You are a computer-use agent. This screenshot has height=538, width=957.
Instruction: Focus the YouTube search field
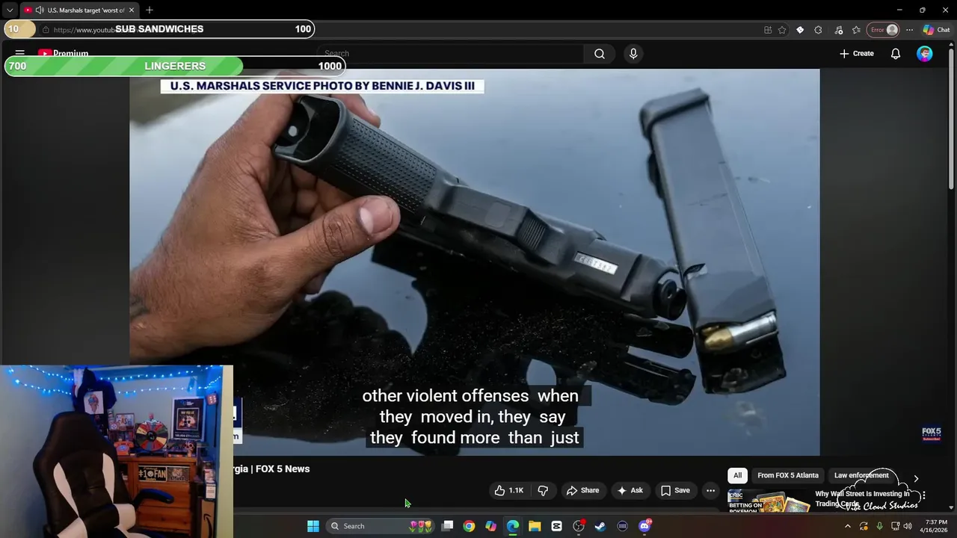[451, 54]
